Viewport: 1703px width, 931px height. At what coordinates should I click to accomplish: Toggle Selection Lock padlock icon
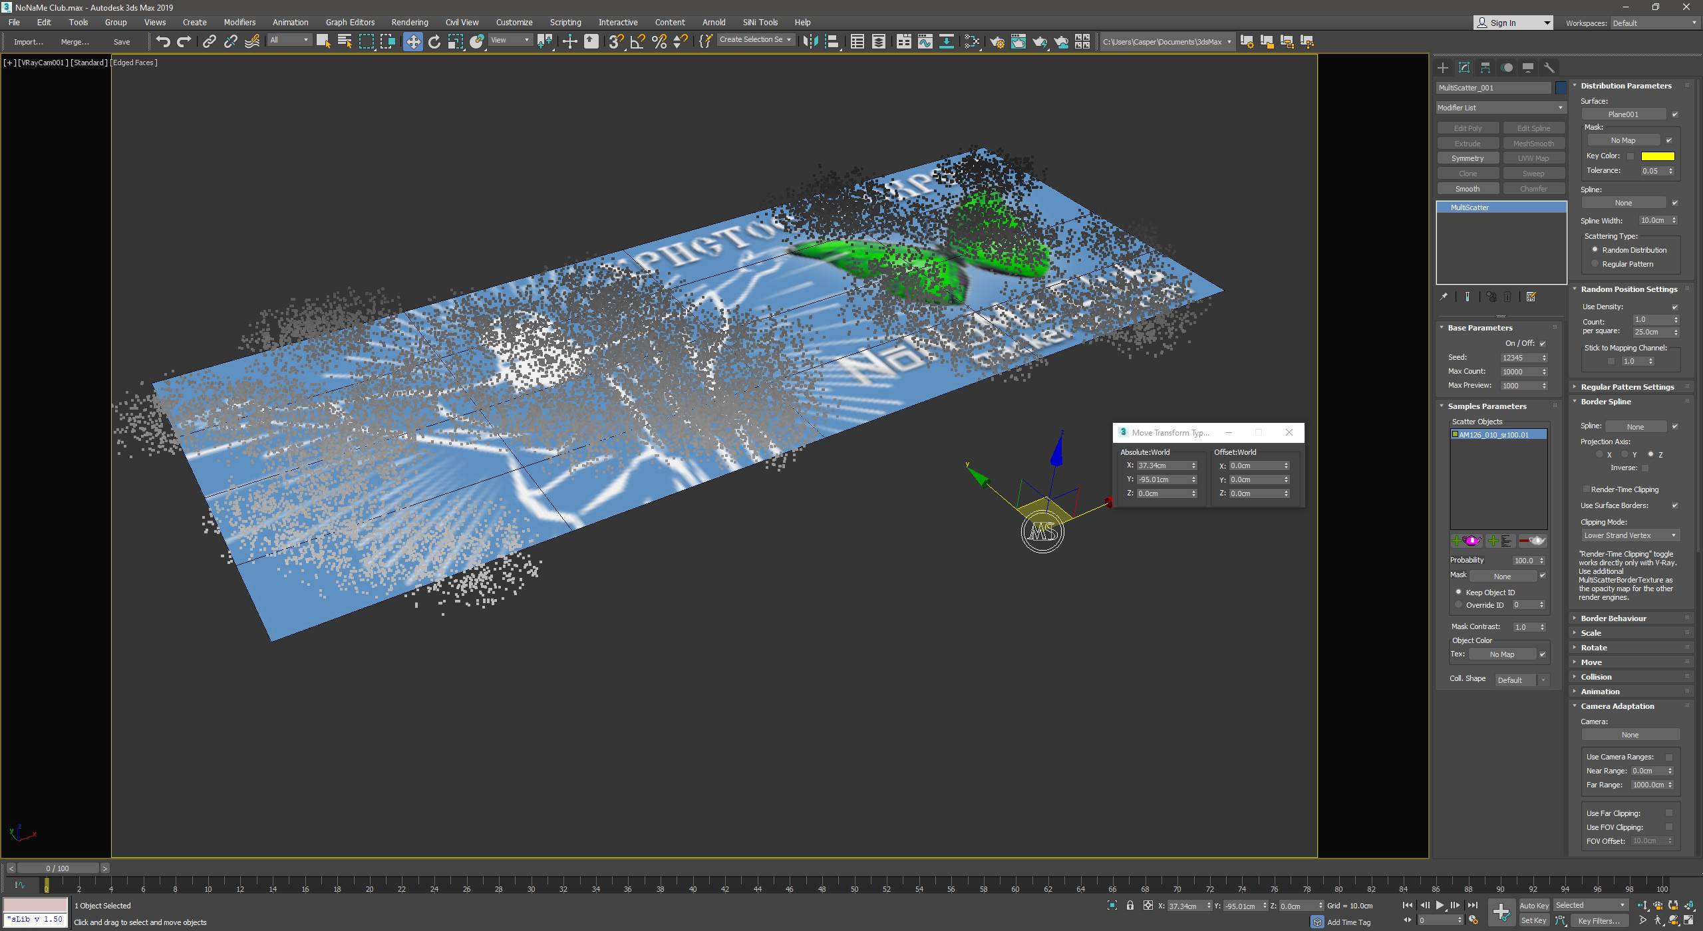1130,906
